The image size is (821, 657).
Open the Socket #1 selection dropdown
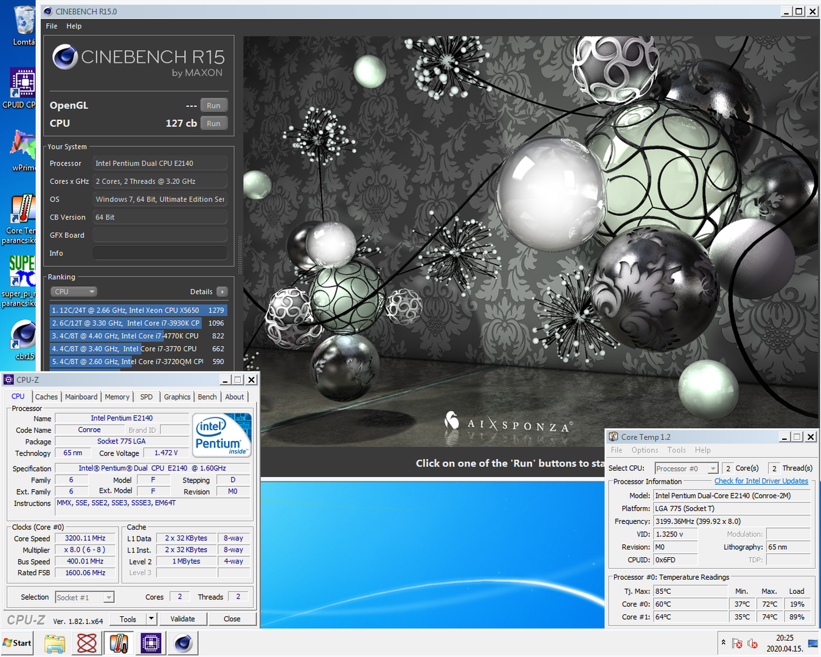[85, 597]
